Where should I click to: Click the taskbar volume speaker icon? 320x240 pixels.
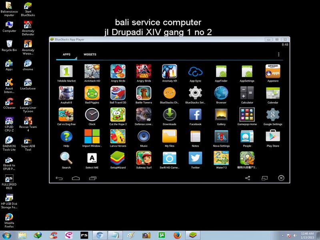coord(295,236)
